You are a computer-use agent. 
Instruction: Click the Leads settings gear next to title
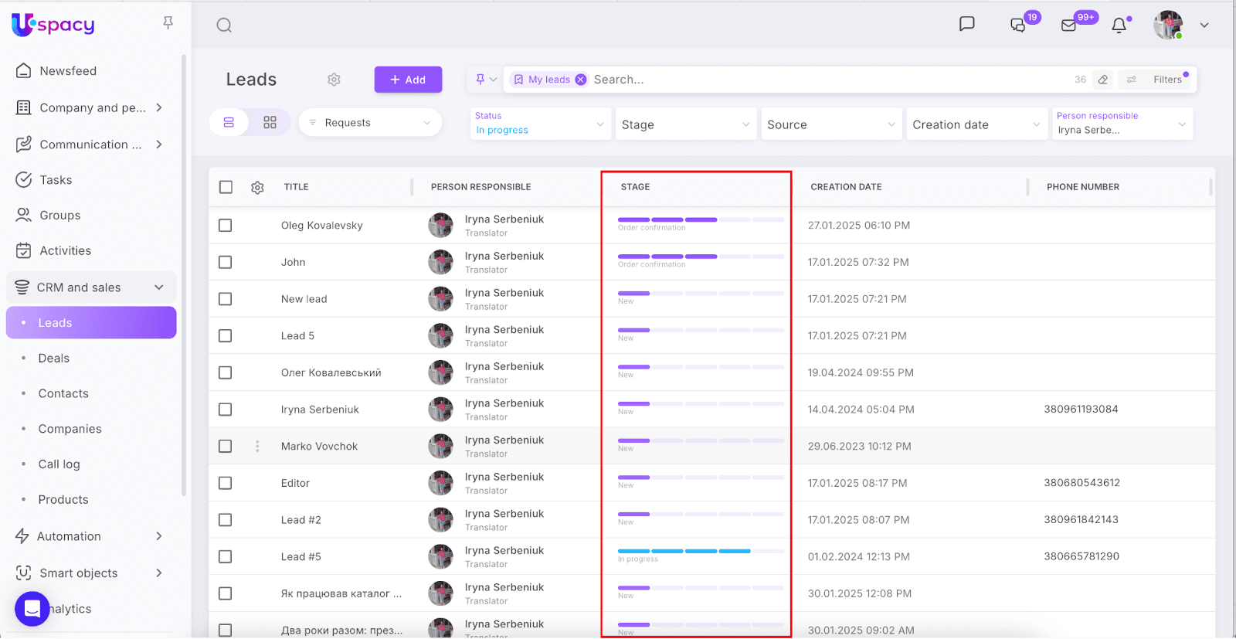coord(334,80)
